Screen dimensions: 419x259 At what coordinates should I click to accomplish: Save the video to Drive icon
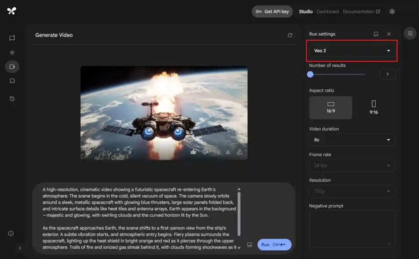point(240,152)
